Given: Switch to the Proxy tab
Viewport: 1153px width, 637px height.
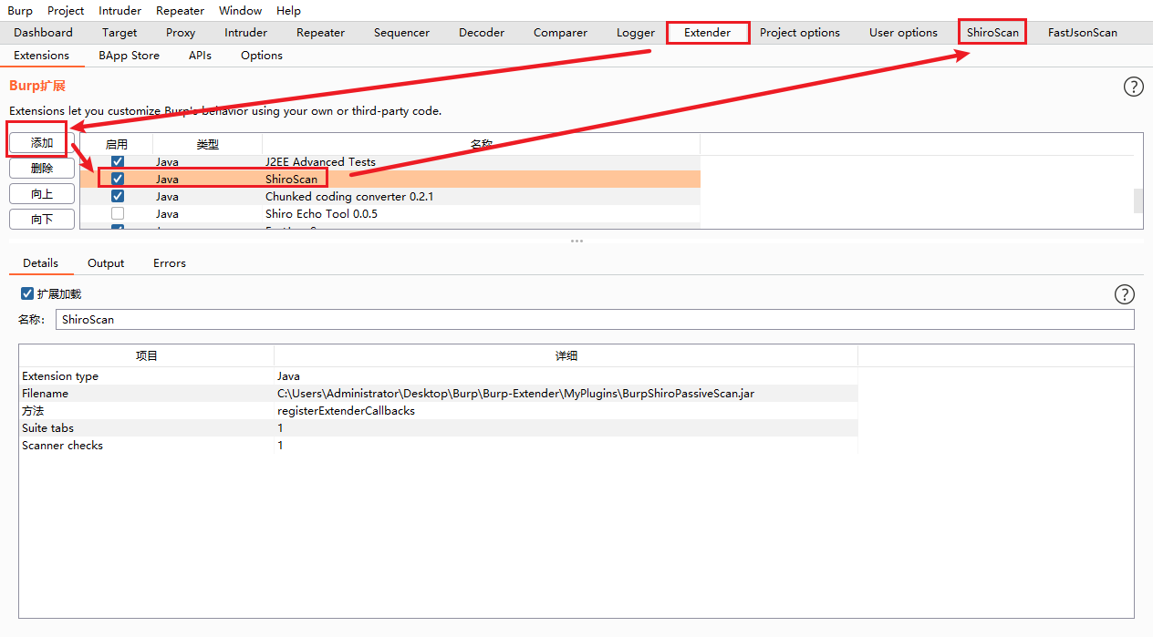Looking at the screenshot, I should 181,33.
